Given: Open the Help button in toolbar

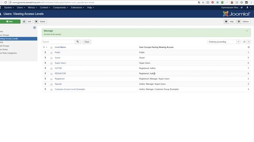Looking at the screenshot, I should (x=229, y=22).
